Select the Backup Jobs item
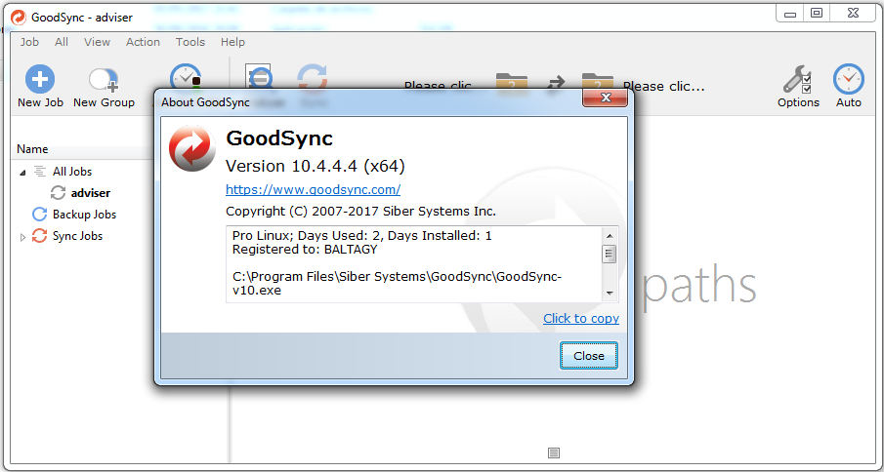The height and width of the screenshot is (472, 884). 85,215
